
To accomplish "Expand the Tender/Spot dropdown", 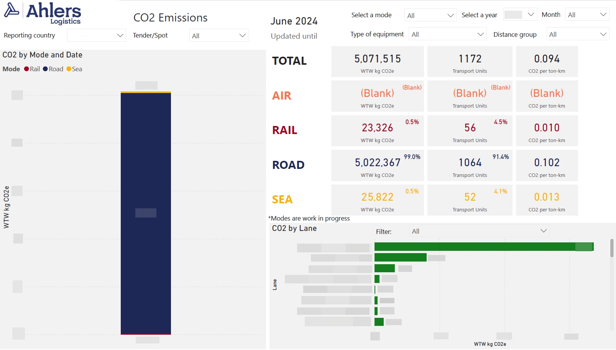I will pos(218,36).
